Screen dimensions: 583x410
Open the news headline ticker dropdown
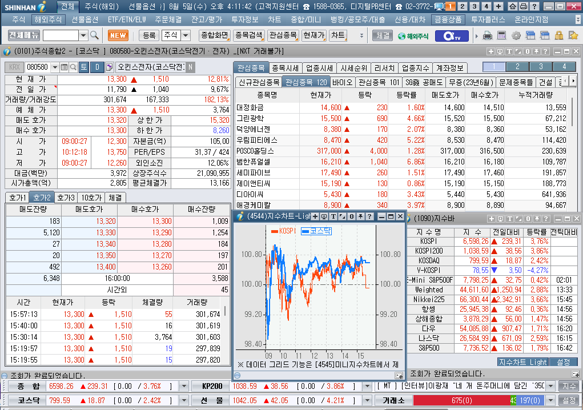[x=550, y=387]
